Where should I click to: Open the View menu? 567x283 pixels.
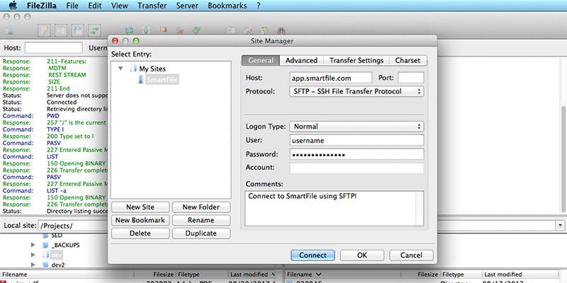119,6
